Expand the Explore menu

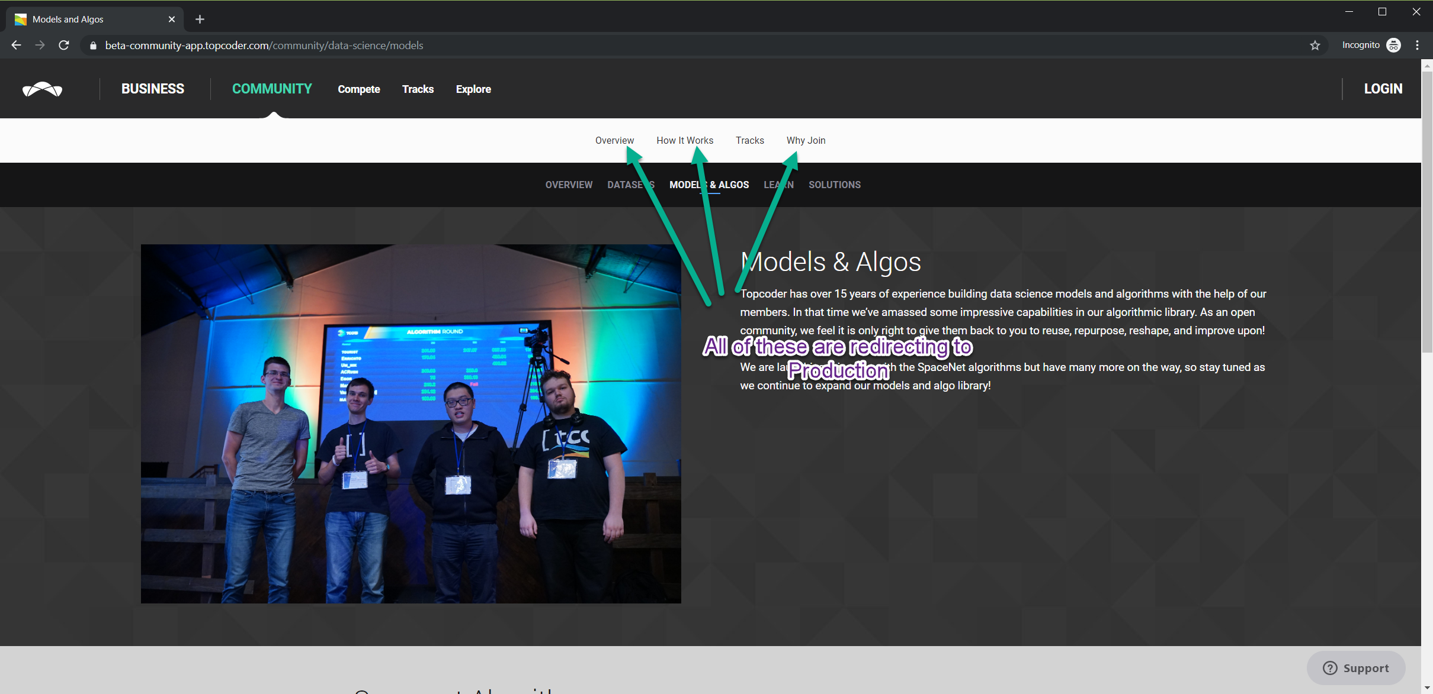click(473, 89)
